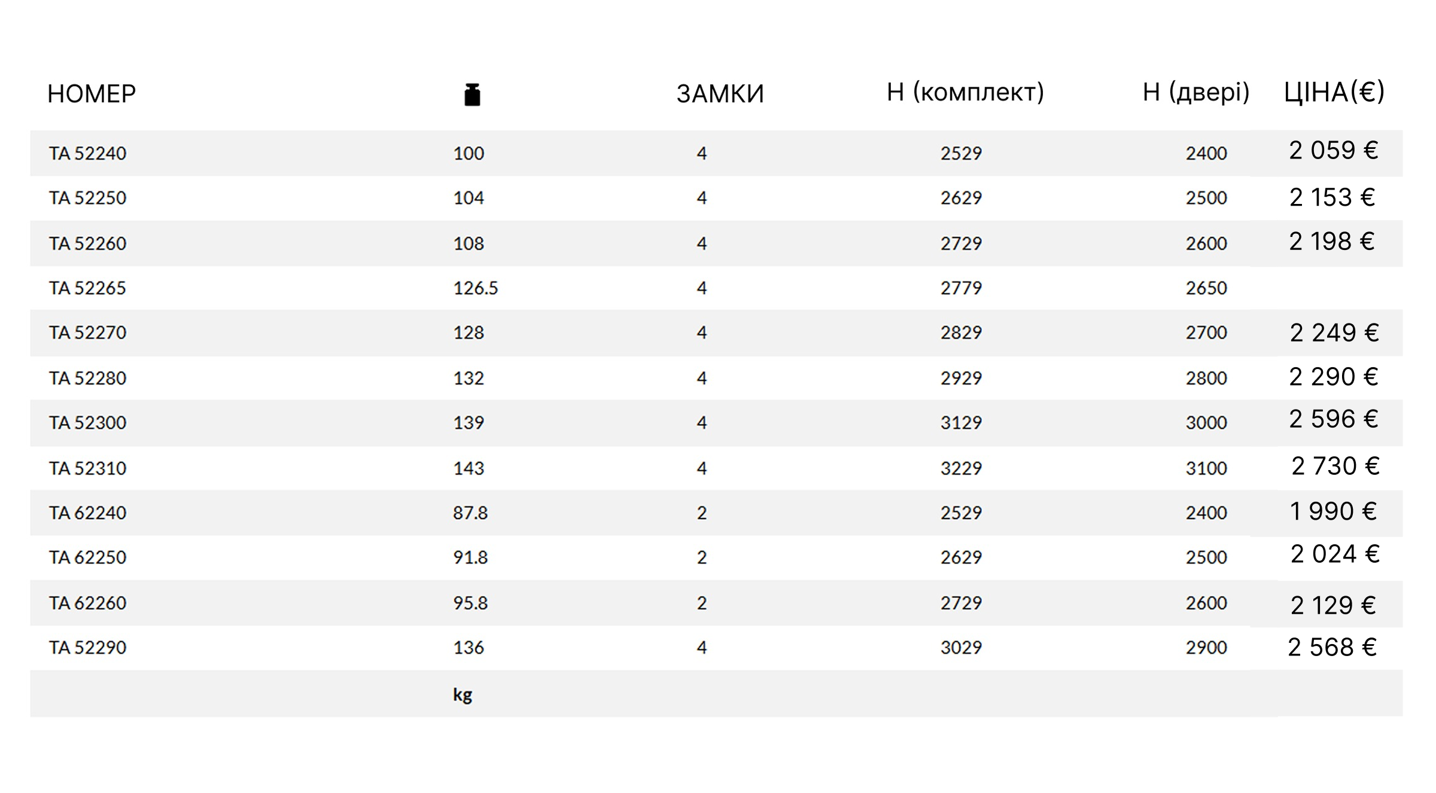Select the TA 52265 row label
This screenshot has height=793, width=1436.
(87, 288)
